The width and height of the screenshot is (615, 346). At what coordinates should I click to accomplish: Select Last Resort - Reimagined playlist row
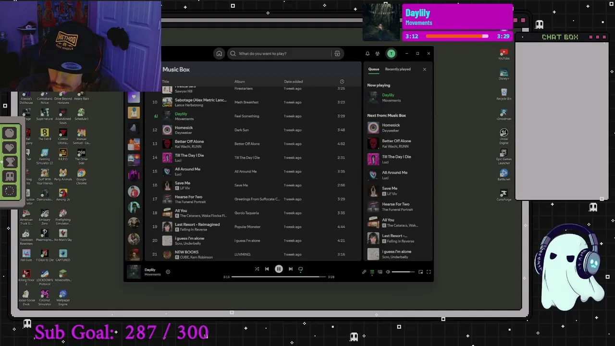coord(252,227)
